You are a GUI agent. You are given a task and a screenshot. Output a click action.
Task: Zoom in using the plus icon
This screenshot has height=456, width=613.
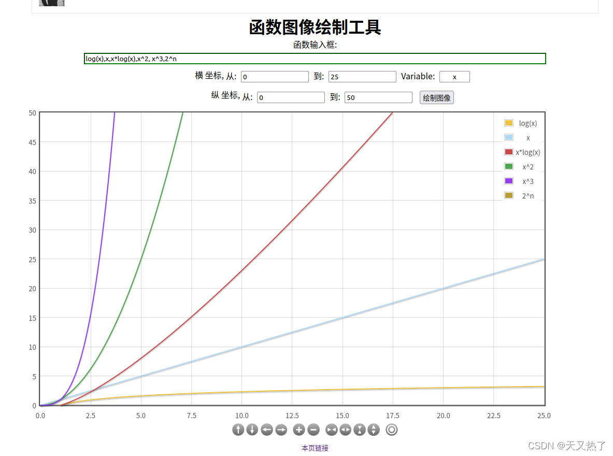coord(299,430)
